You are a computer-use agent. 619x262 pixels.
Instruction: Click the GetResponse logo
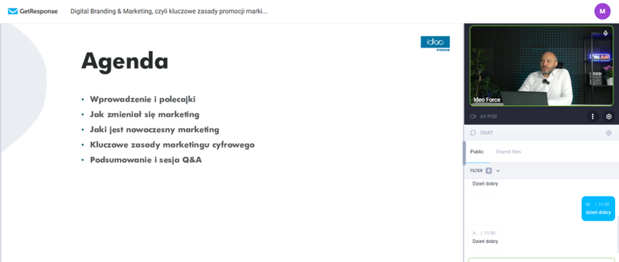pyautogui.click(x=33, y=11)
